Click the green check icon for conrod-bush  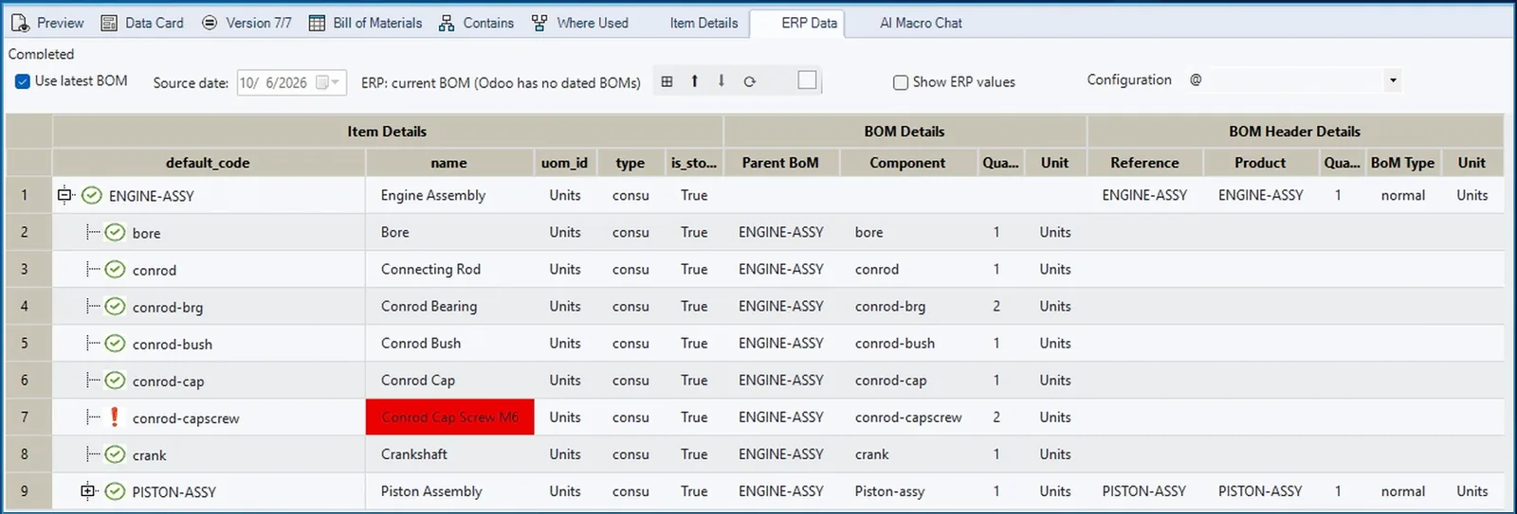(115, 344)
